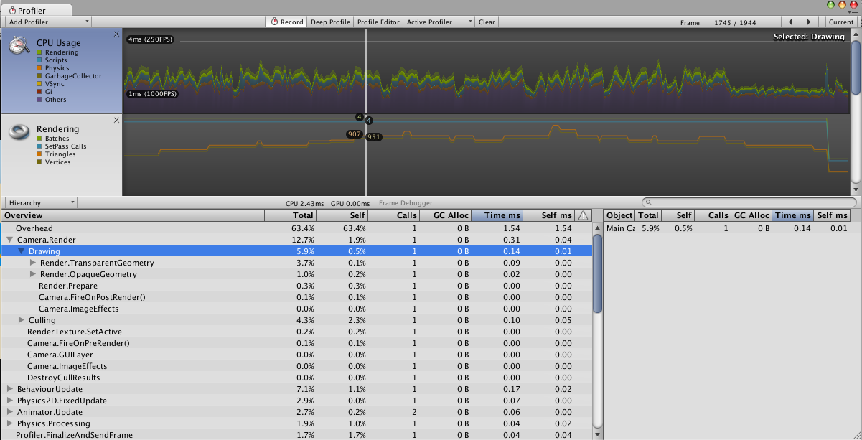Click Profile Editor in the toolbar
The width and height of the screenshot is (862, 440).
pyautogui.click(x=377, y=22)
